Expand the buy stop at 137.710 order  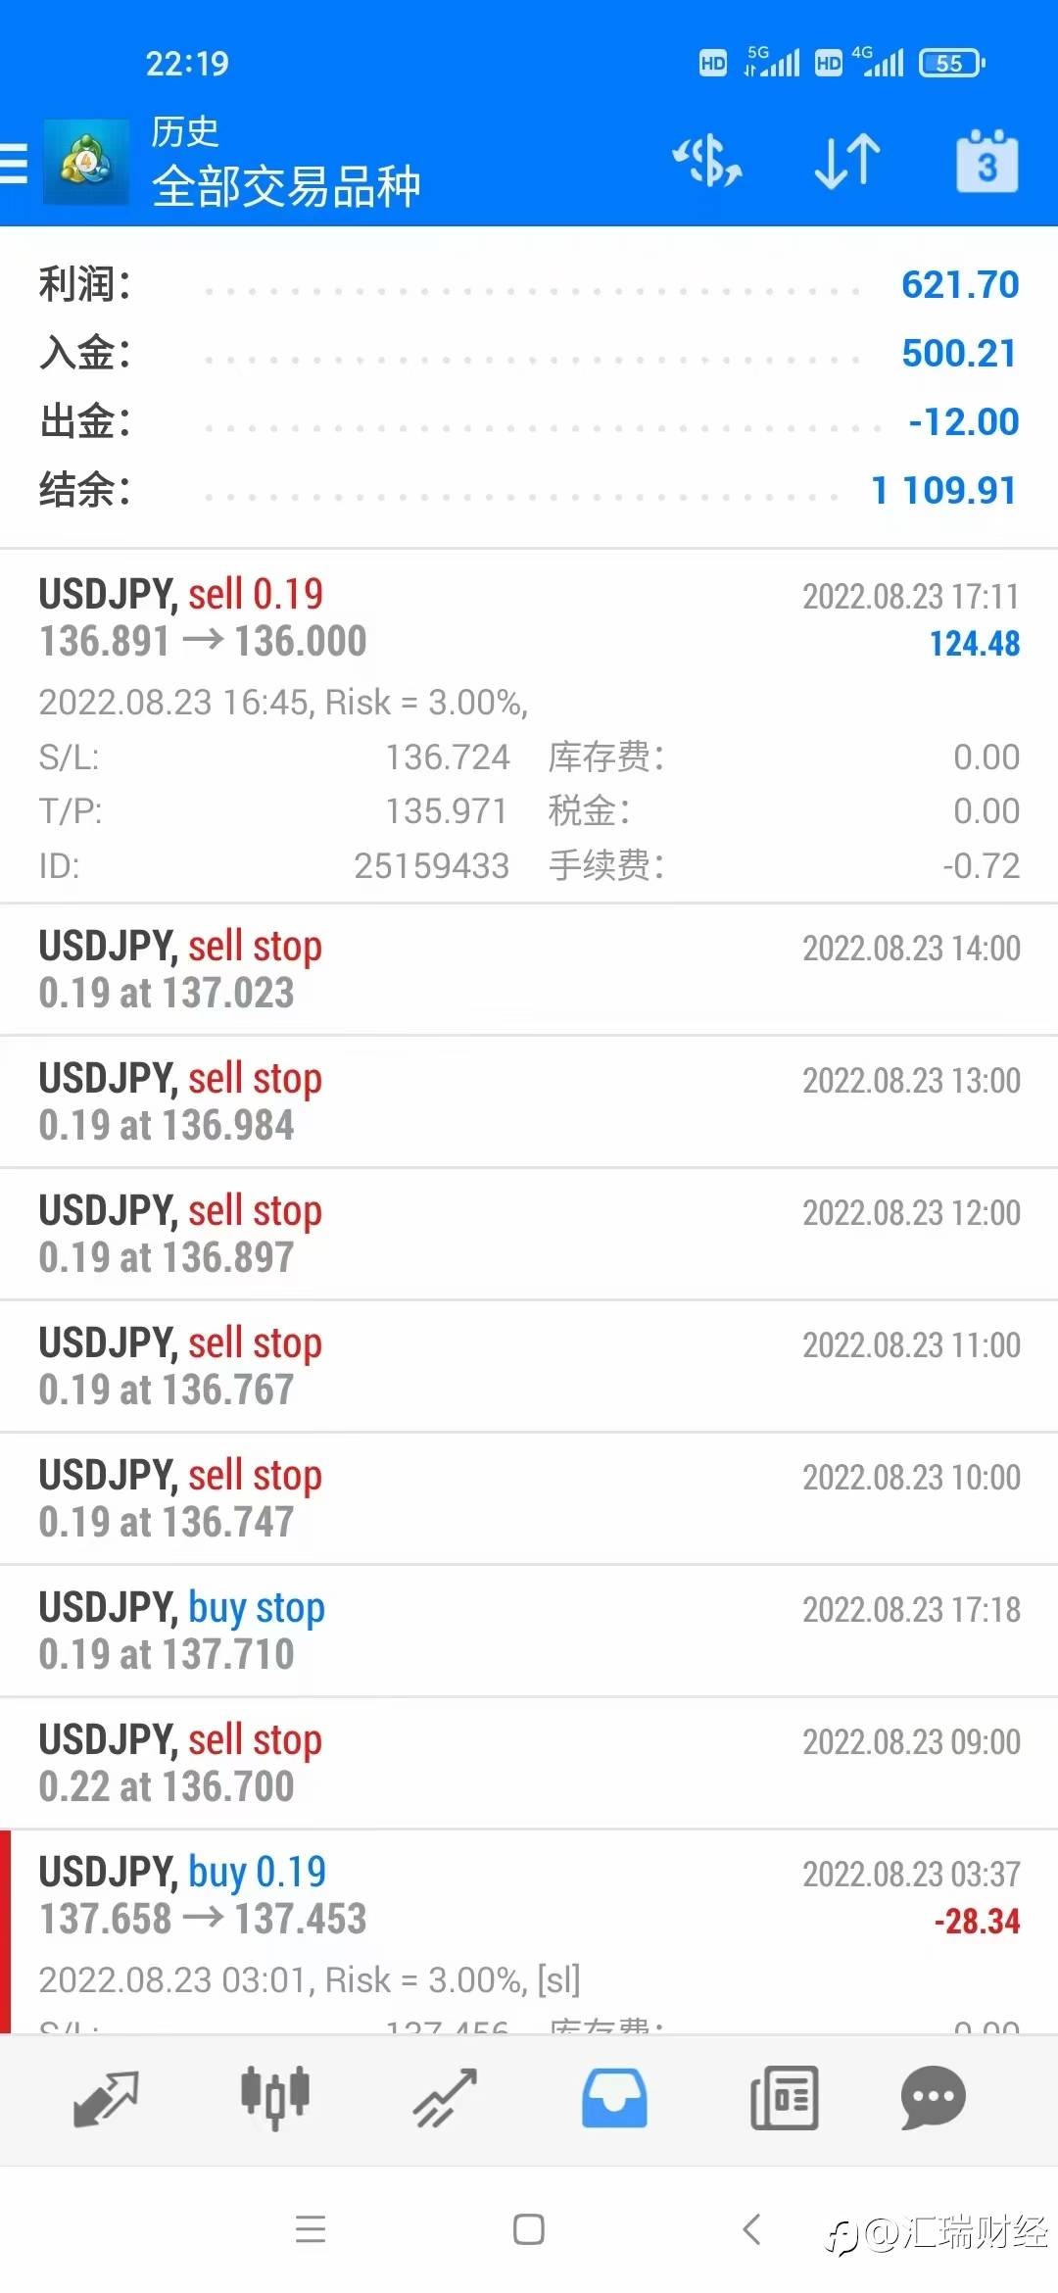[x=529, y=1631]
